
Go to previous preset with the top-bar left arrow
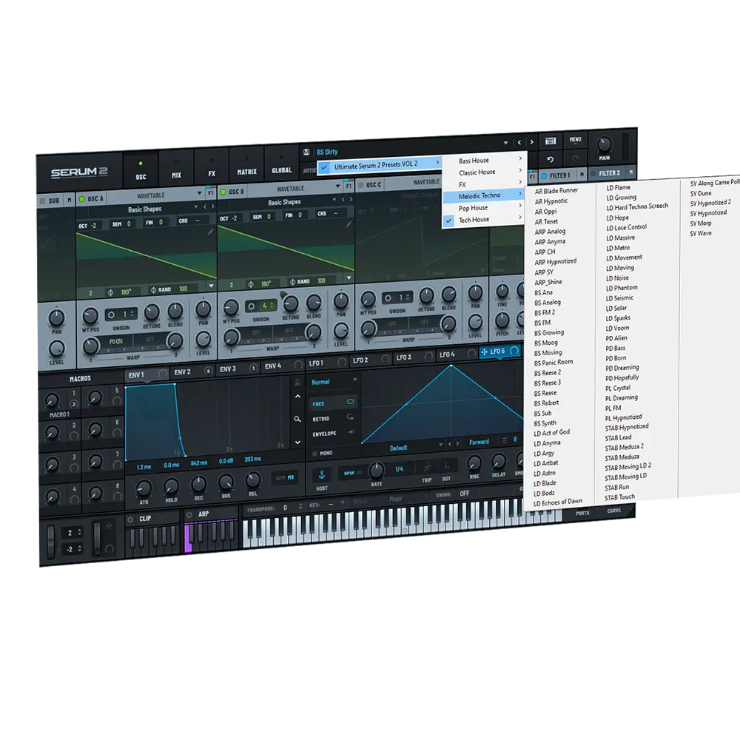pos(519,142)
